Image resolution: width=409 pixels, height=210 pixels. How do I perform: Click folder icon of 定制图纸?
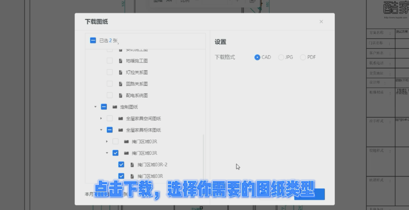115,107
